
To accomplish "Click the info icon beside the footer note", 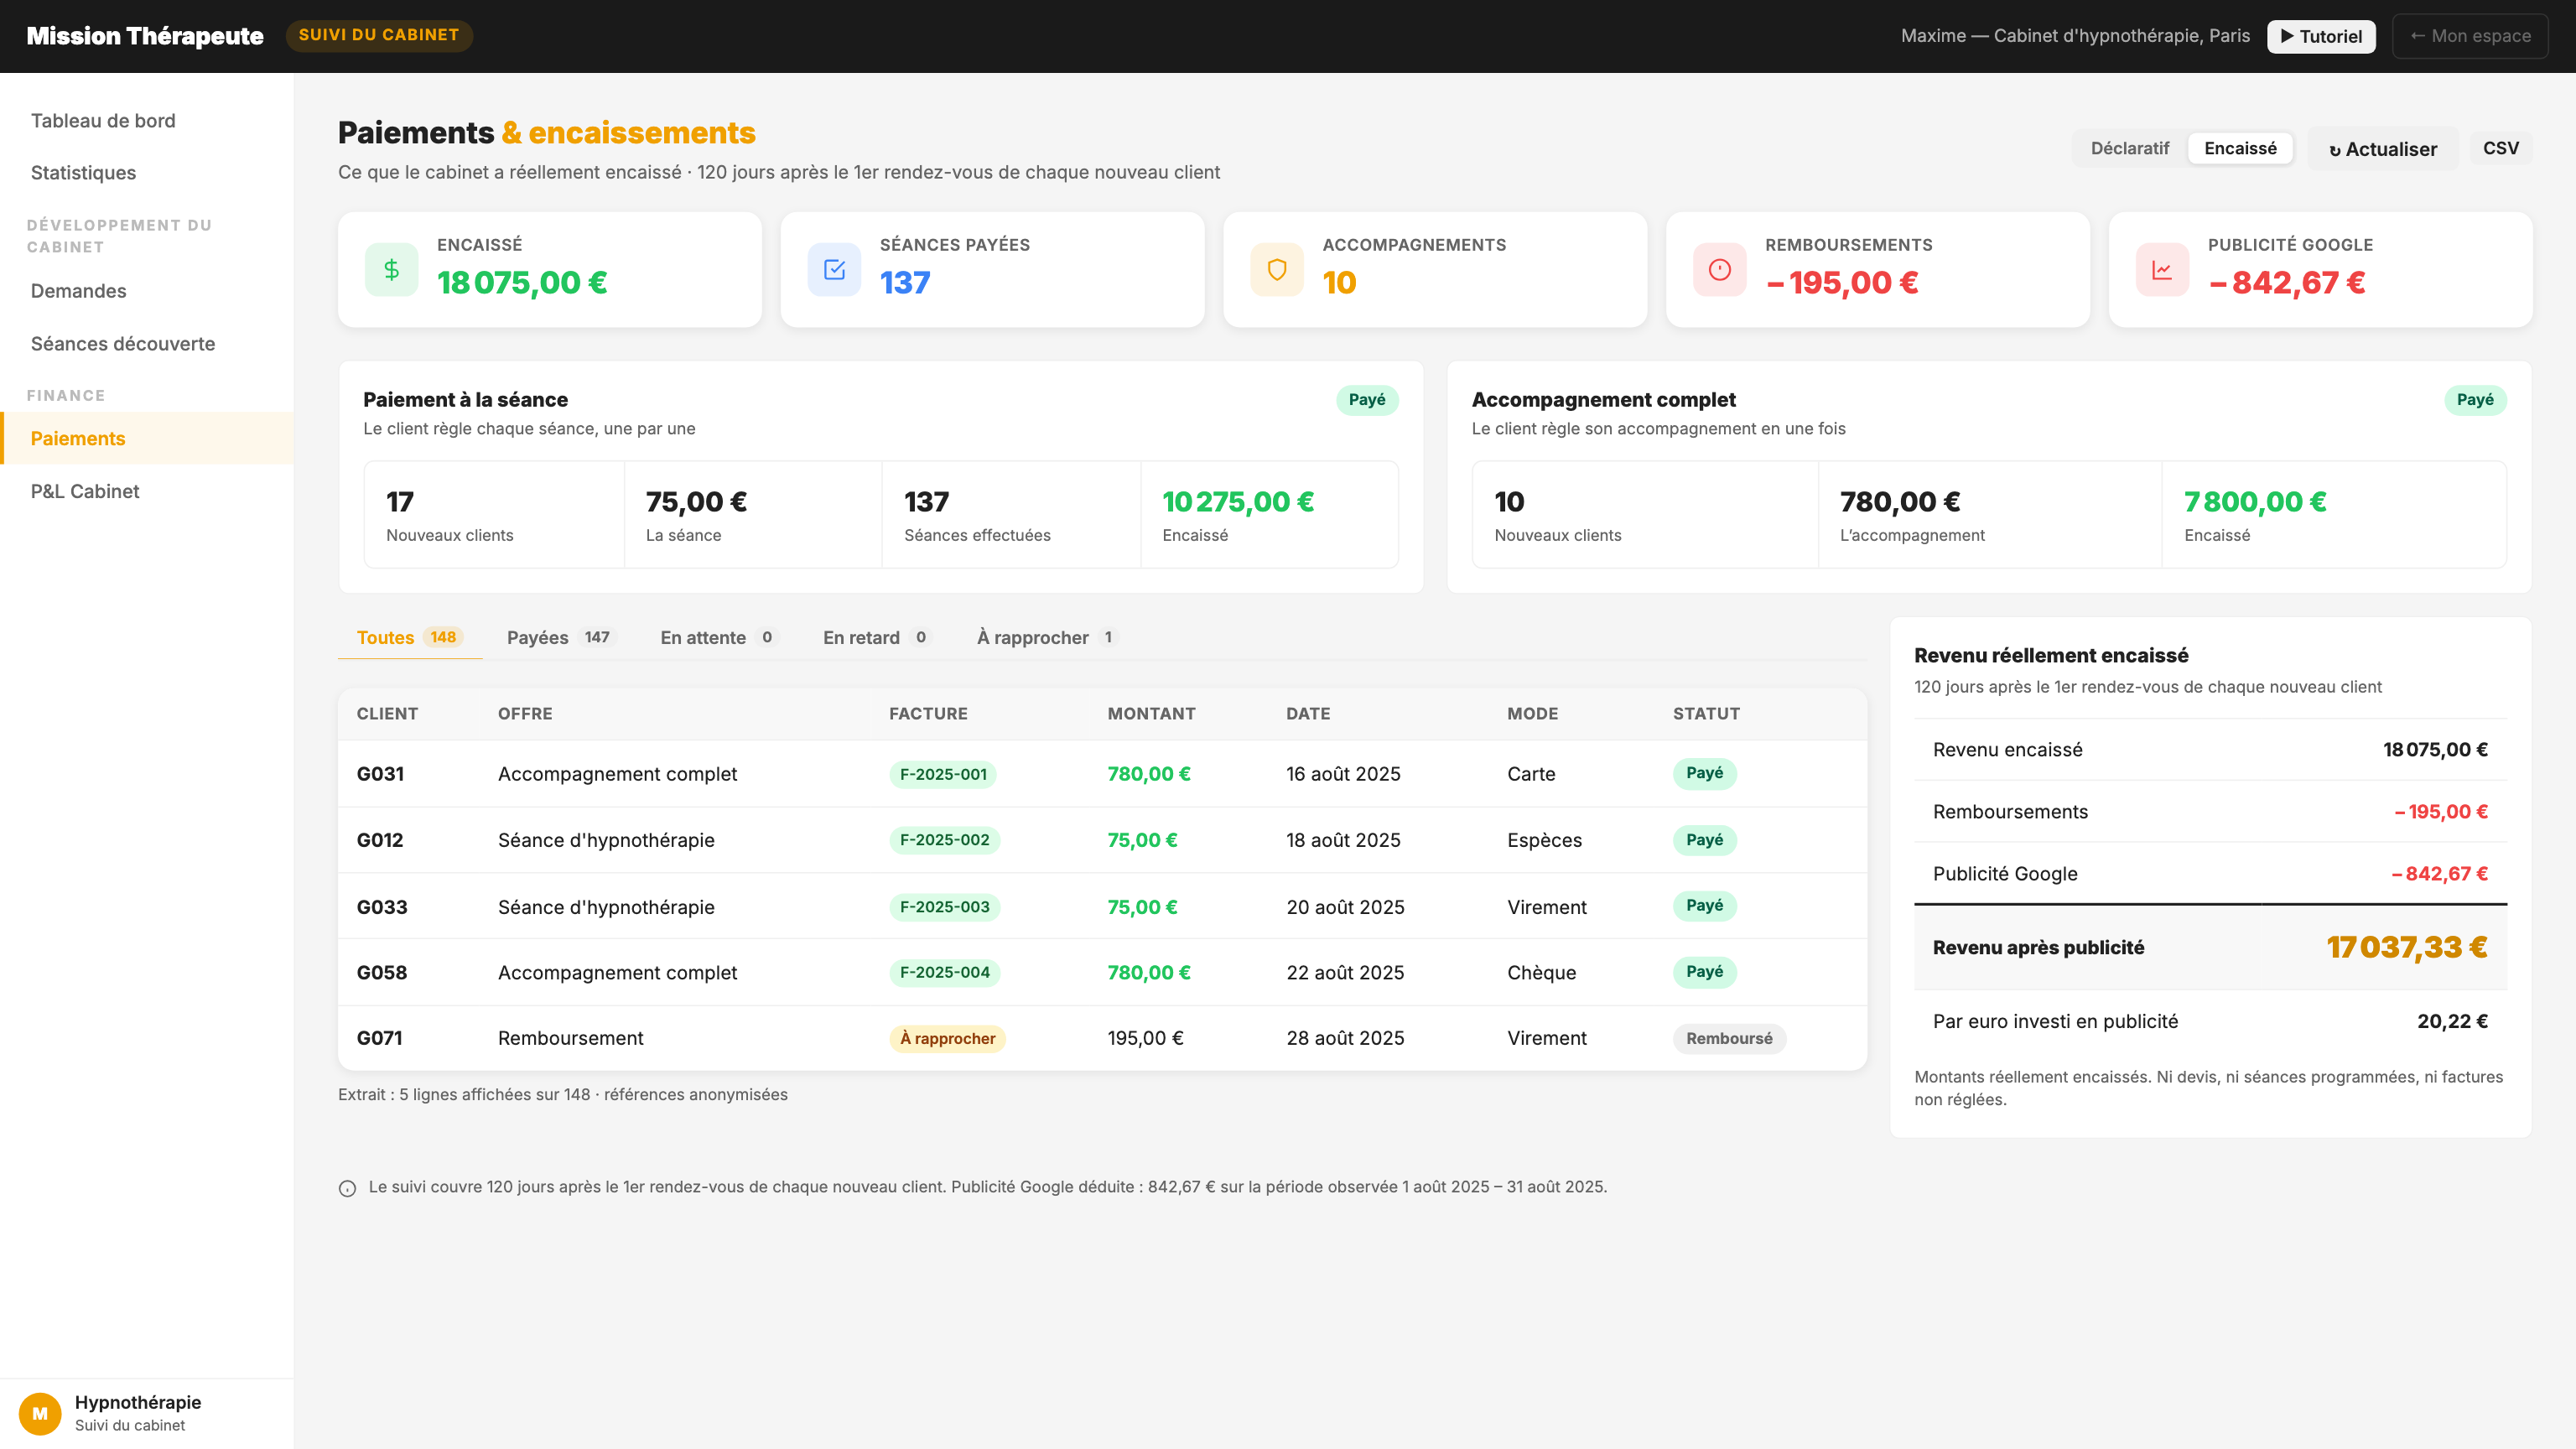I will tap(347, 1188).
